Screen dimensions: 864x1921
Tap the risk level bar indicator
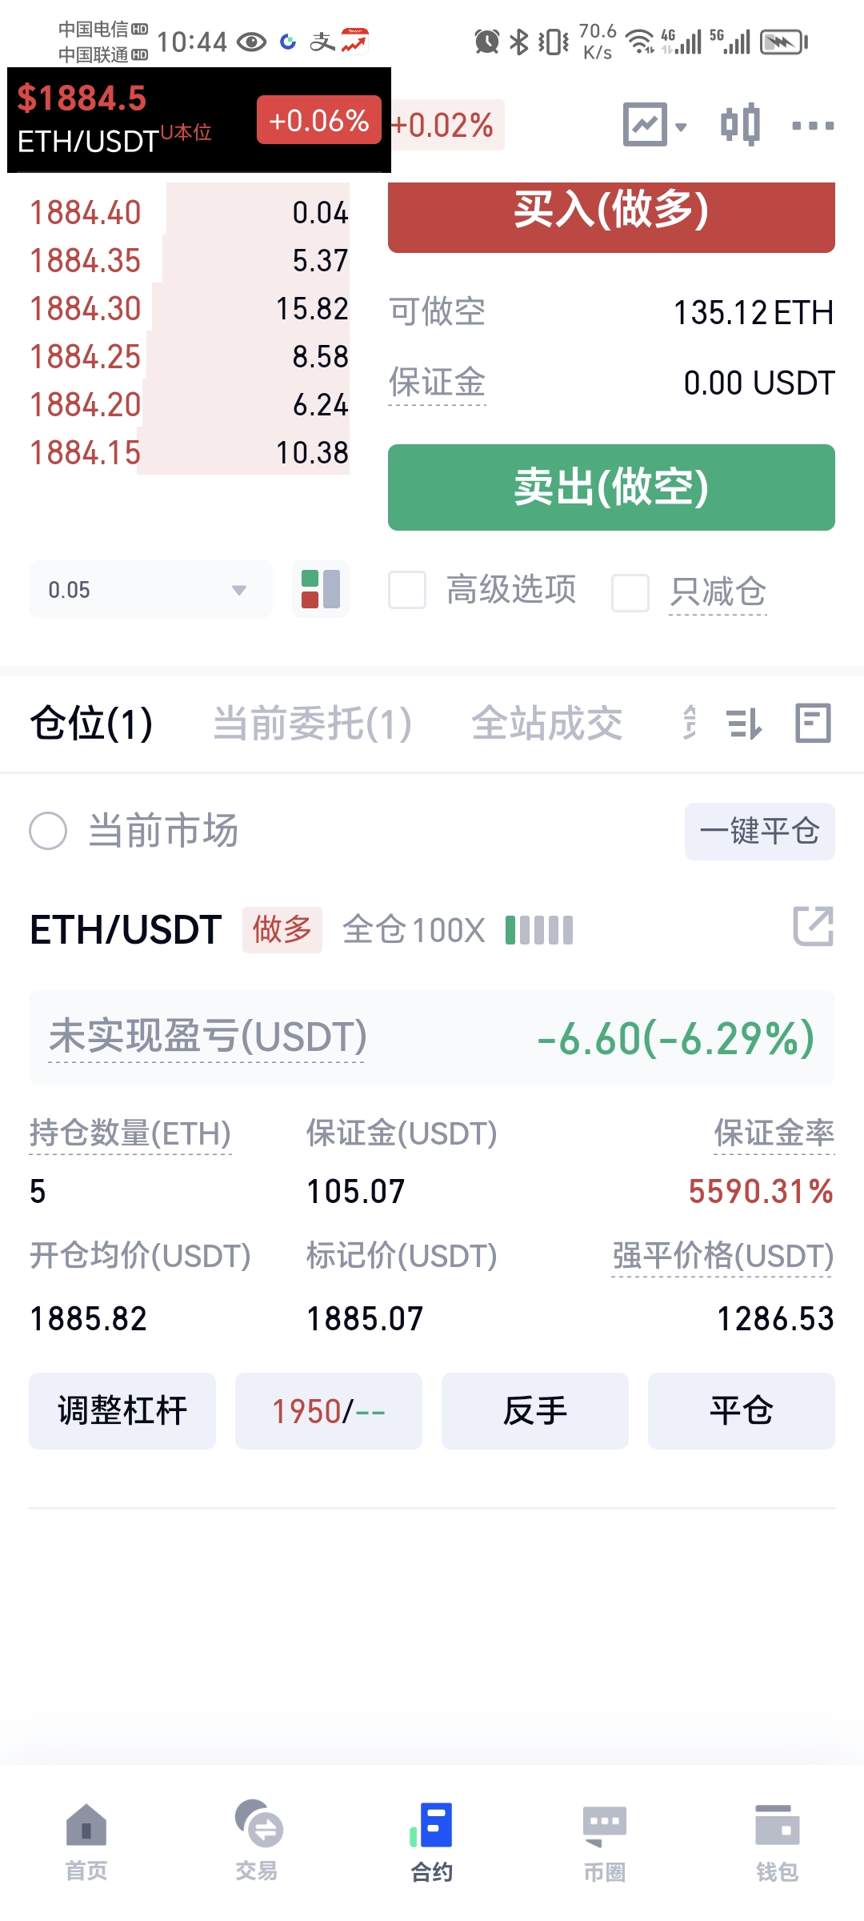point(539,930)
